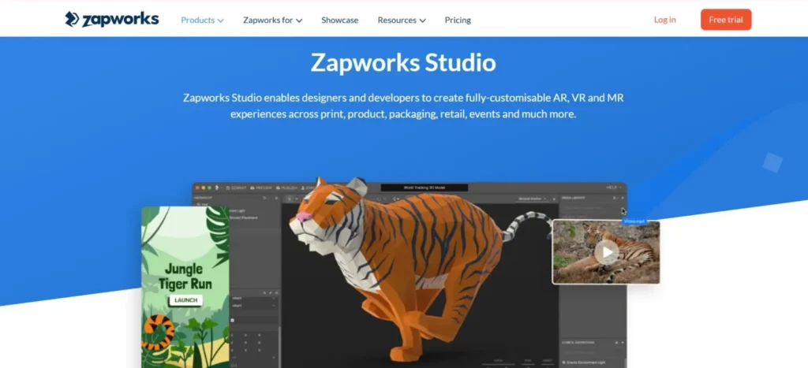The image size is (808, 368).
Task: Click LAUNCH on Jungle Tiger Run card
Action: pos(185,300)
